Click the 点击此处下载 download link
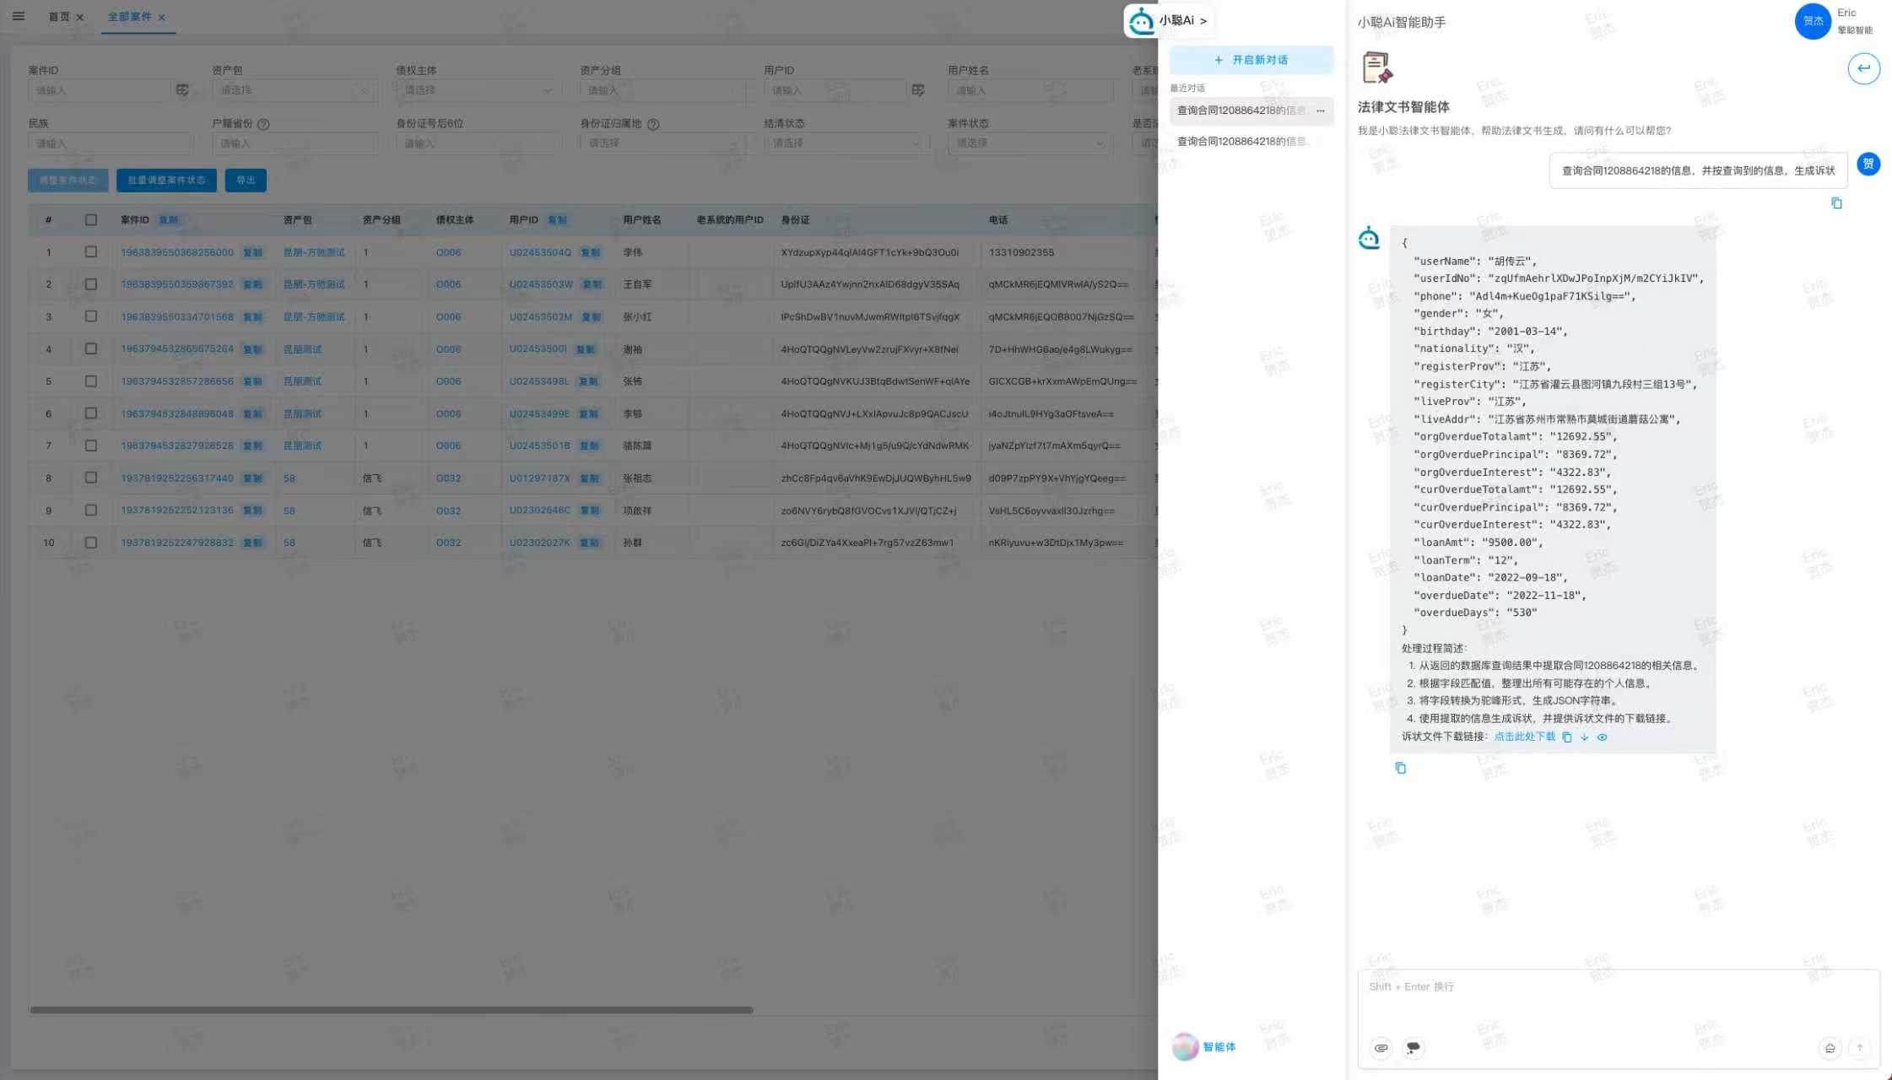 click(x=1524, y=737)
